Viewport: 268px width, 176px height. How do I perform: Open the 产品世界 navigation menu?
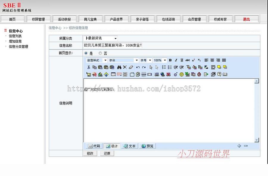pos(116,18)
